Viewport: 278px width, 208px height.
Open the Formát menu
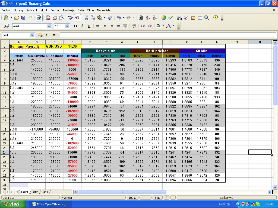coord(55,10)
